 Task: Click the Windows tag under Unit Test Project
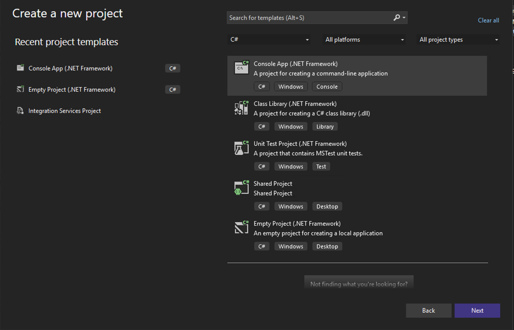[291, 166]
